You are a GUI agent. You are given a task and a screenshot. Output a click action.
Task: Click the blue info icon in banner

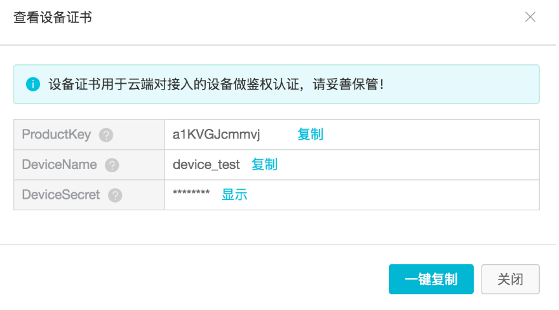(x=33, y=84)
